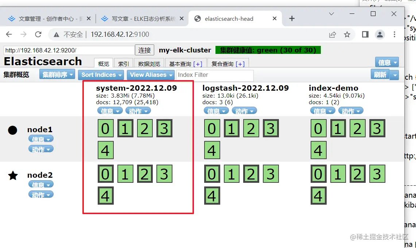
Task: Select shard 1 of logstash index on node1
Action: (232, 128)
